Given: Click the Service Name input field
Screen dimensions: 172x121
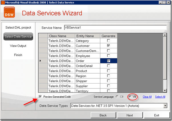Looking at the screenshot, I should coord(116,27).
